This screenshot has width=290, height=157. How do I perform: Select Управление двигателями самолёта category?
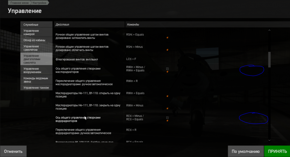pyautogui.click(x=37, y=59)
